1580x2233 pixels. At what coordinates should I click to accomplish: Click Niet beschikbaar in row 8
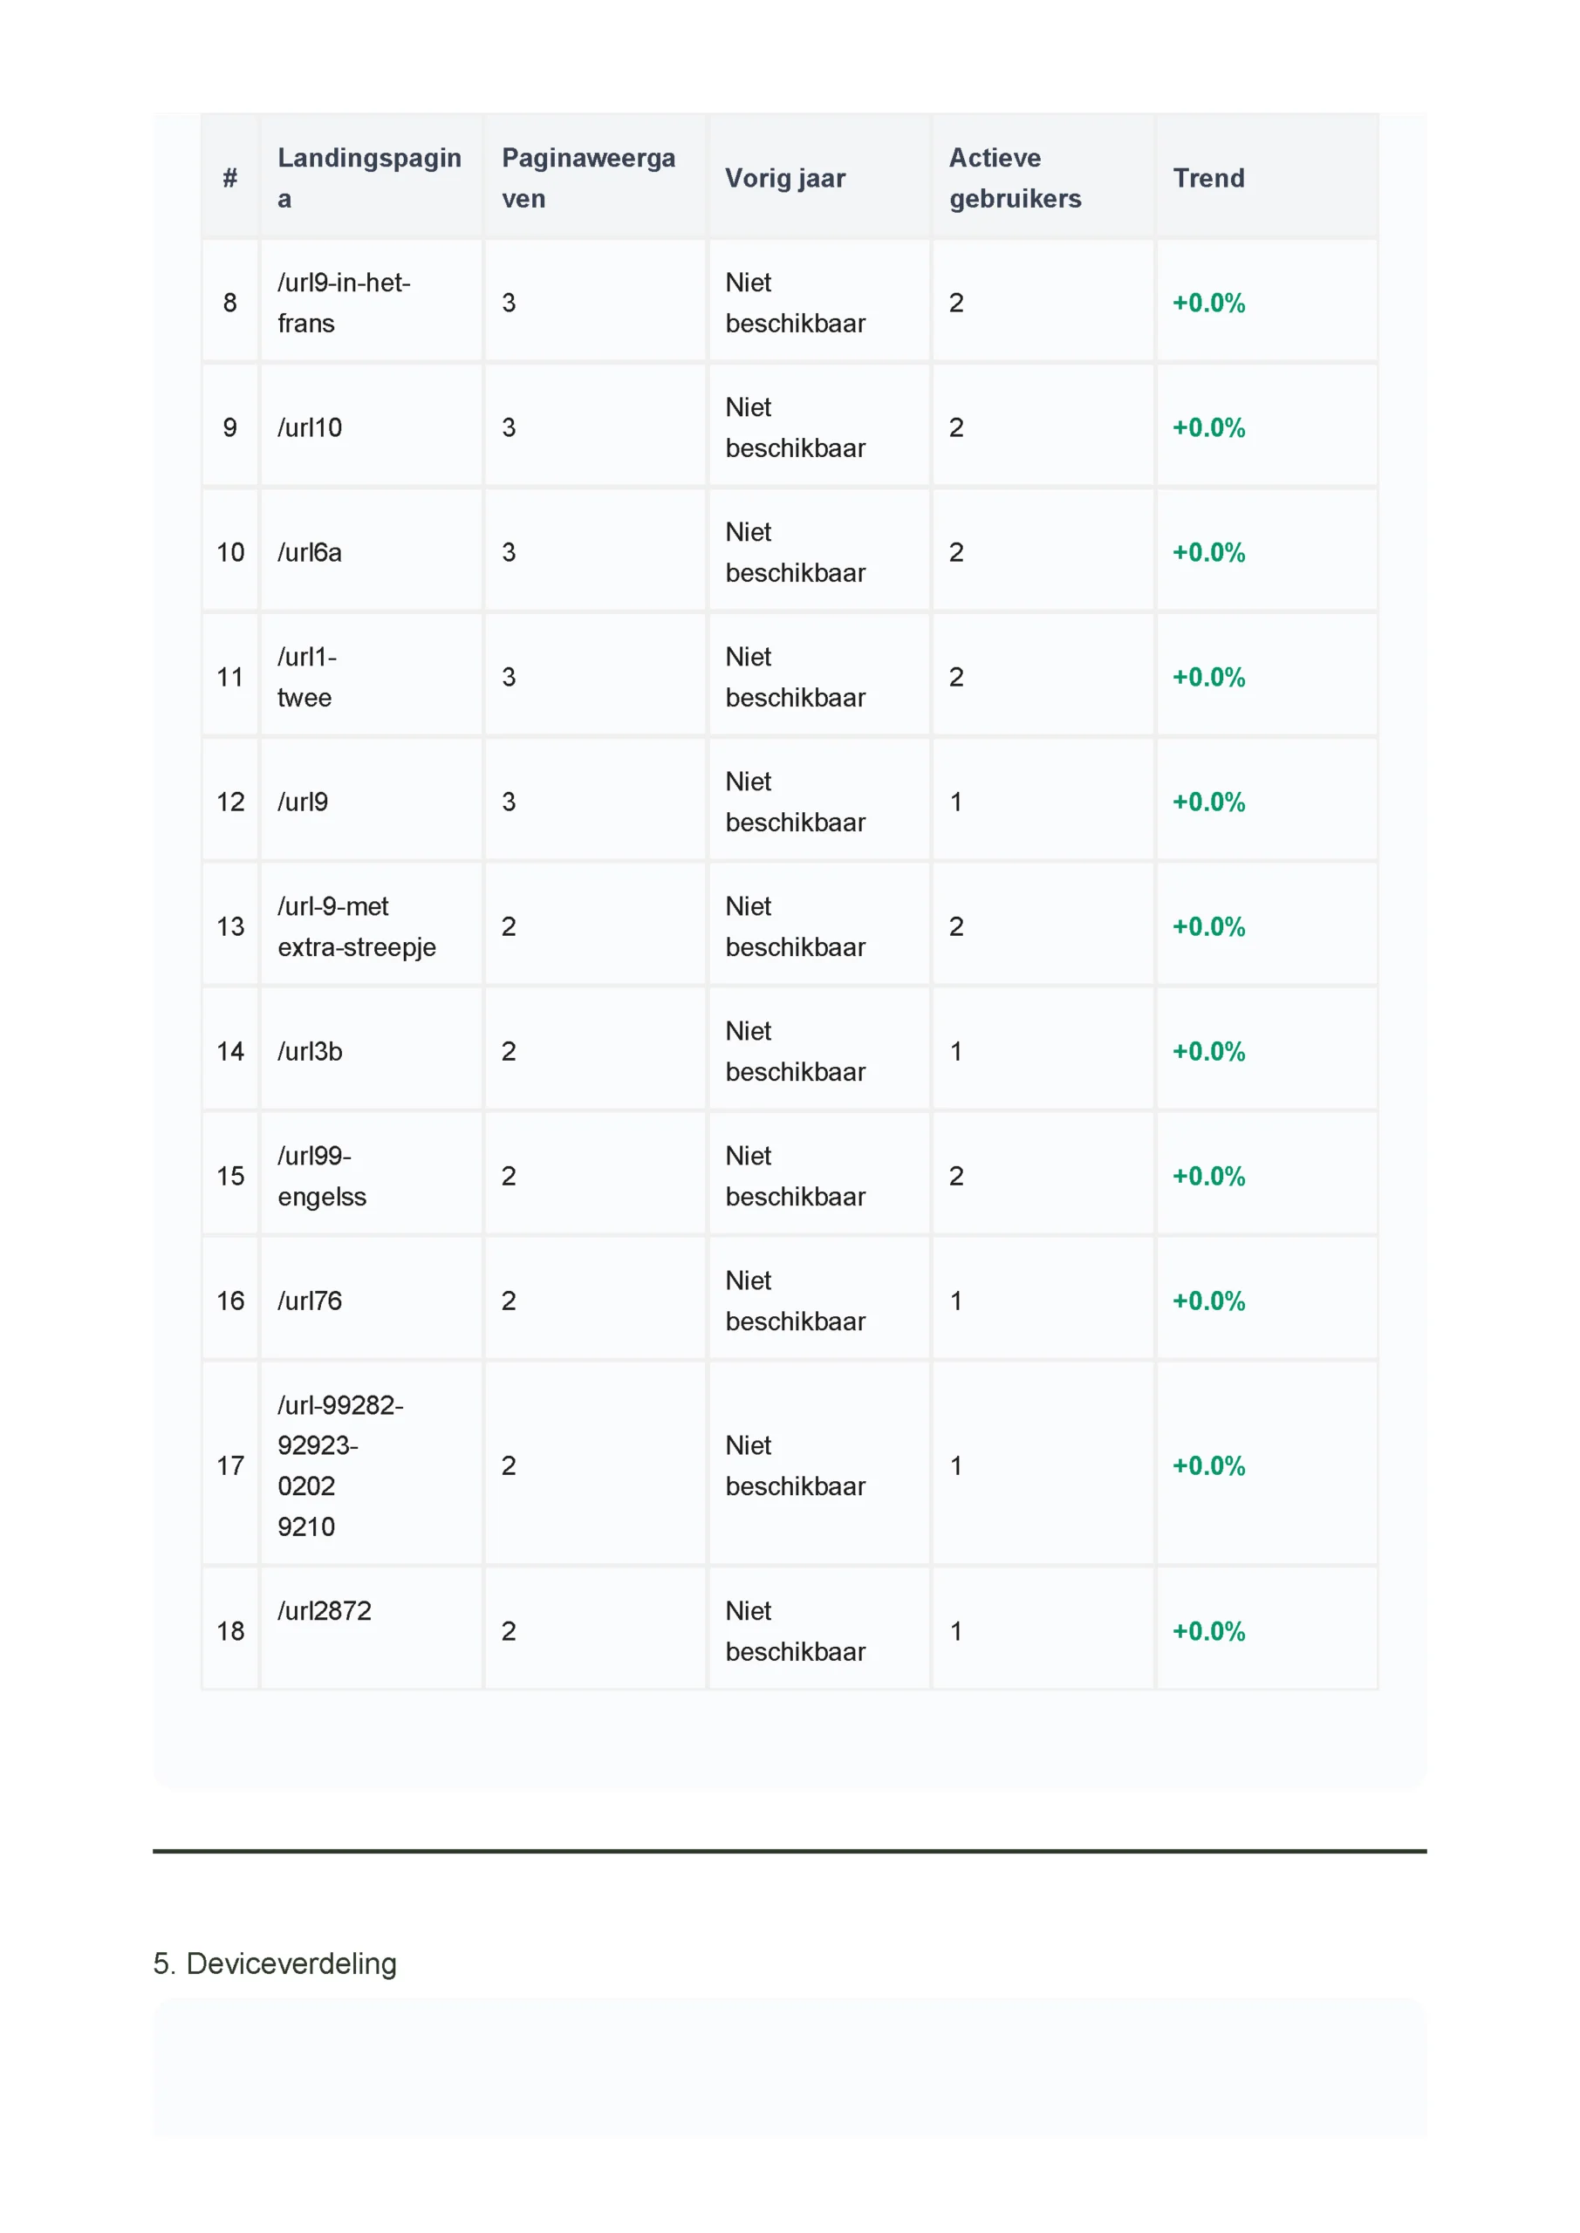coord(795,303)
